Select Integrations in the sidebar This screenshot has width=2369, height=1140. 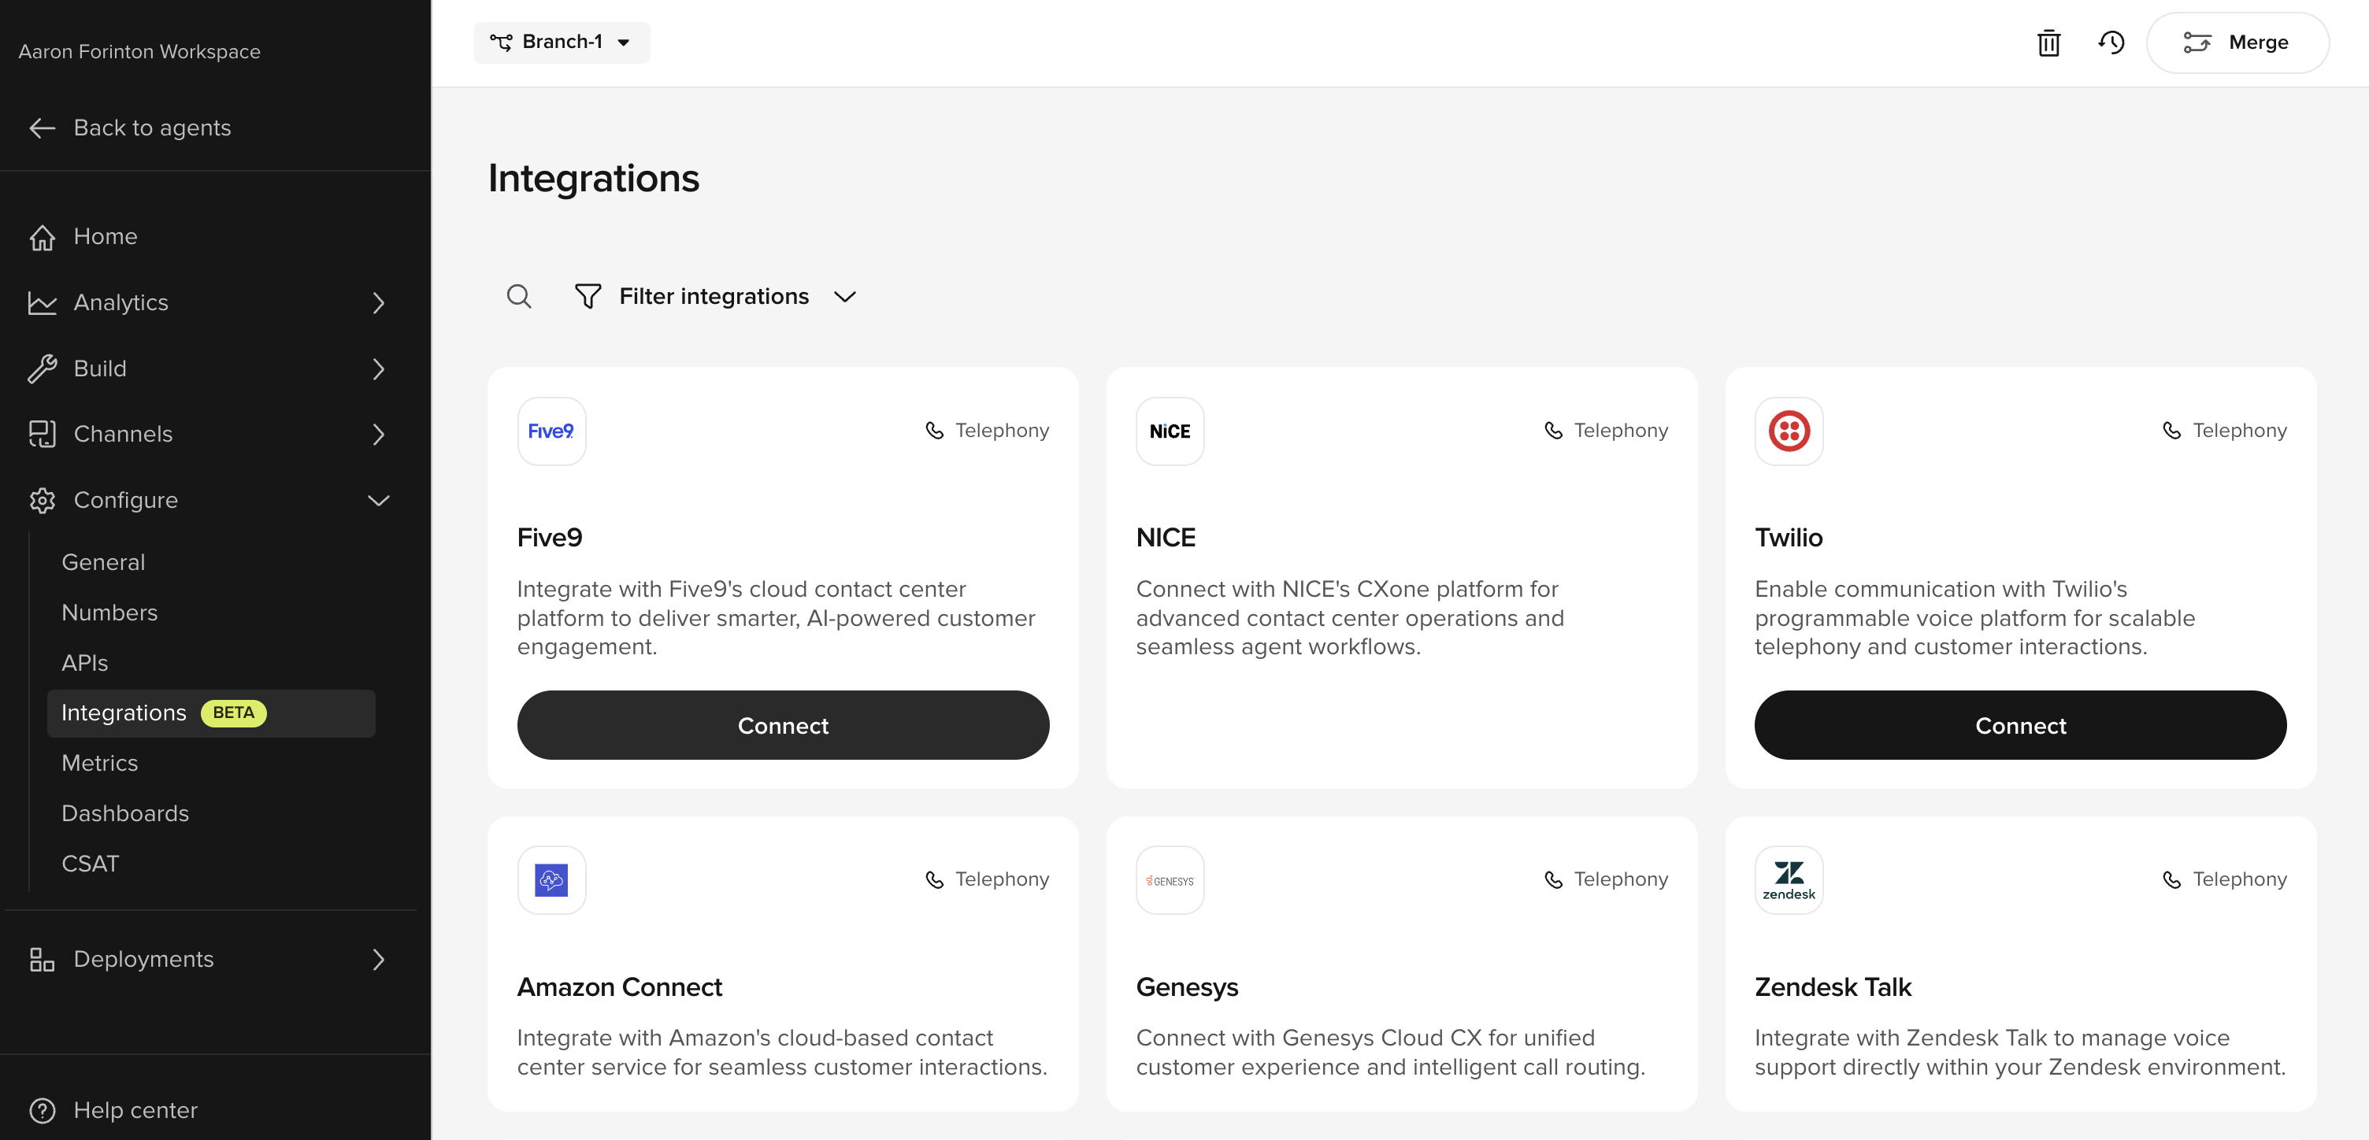(124, 712)
